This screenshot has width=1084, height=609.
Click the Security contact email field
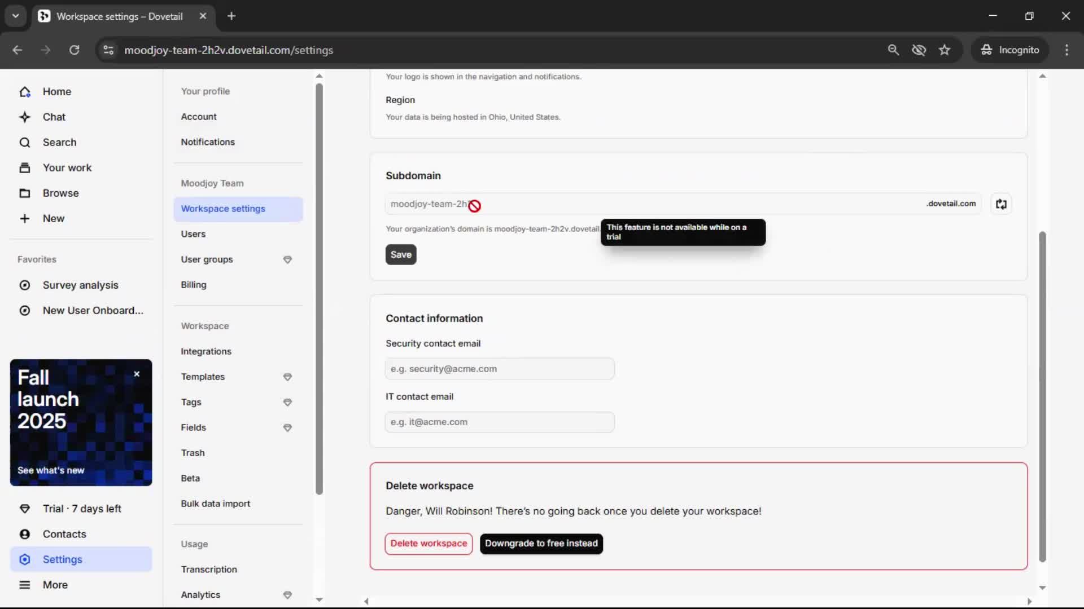coord(499,369)
